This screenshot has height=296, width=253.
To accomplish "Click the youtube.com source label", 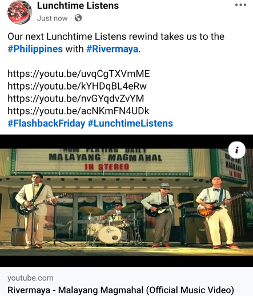I will click(30, 278).
